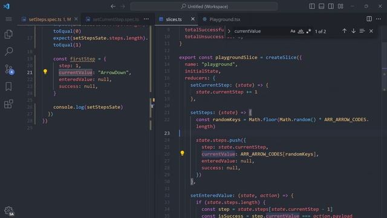
Task: Open more actions for right editor group
Action: click(x=379, y=19)
